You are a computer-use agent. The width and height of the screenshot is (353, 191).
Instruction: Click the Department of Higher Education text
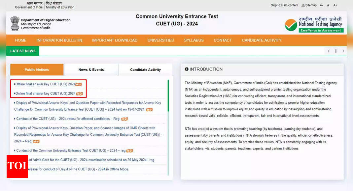click(x=46, y=20)
